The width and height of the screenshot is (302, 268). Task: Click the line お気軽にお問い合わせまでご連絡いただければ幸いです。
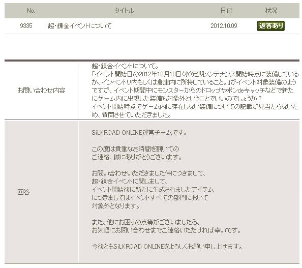pos(166,230)
